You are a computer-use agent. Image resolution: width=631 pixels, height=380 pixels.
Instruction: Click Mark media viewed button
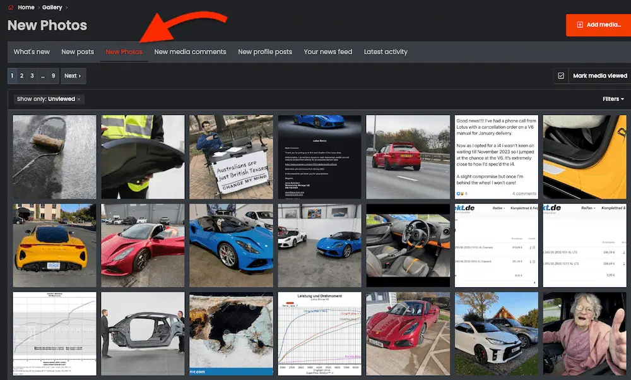599,76
